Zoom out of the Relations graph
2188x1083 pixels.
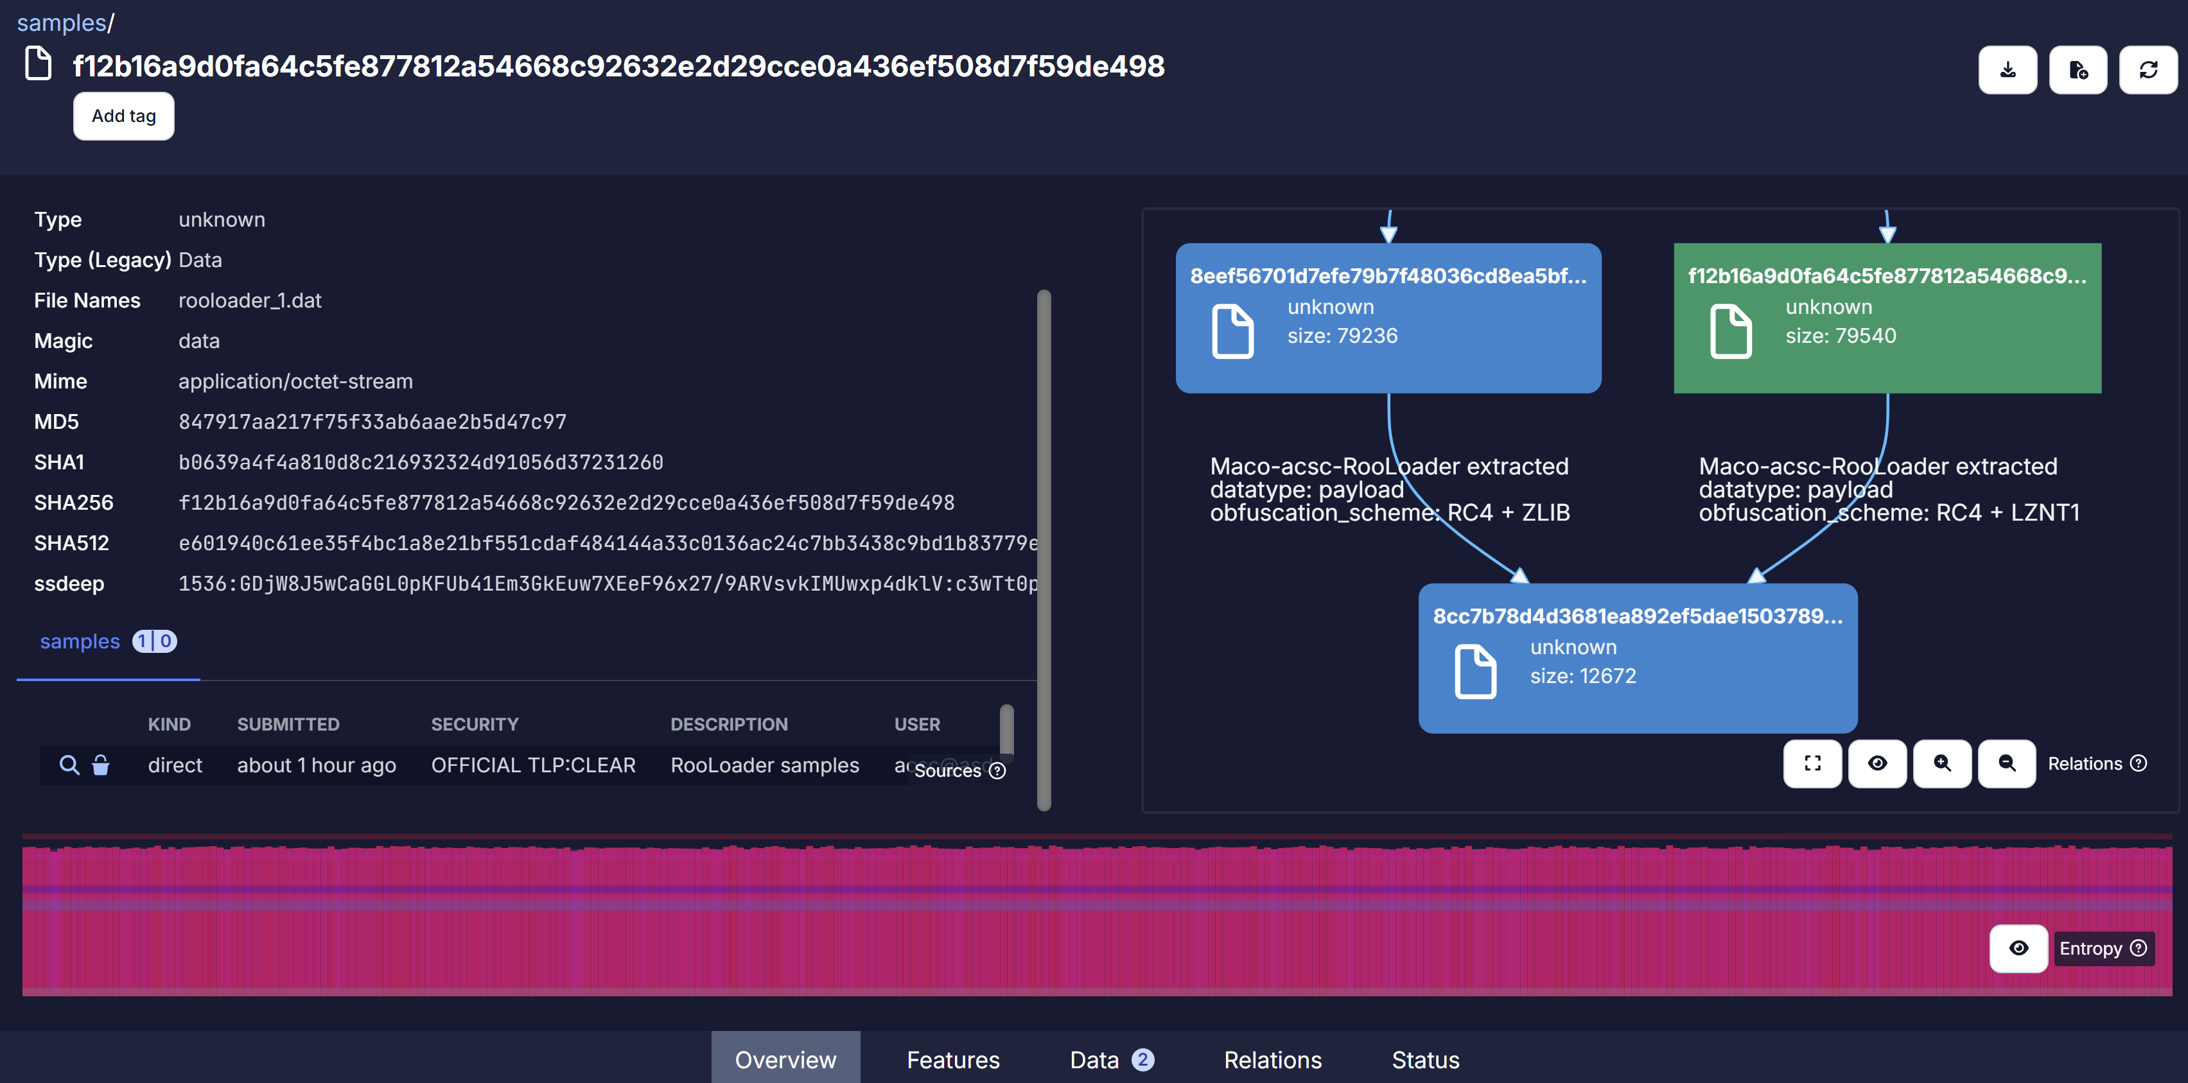2006,764
